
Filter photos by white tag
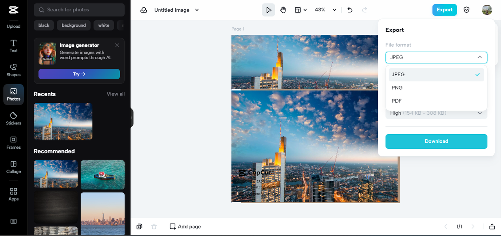(104, 25)
